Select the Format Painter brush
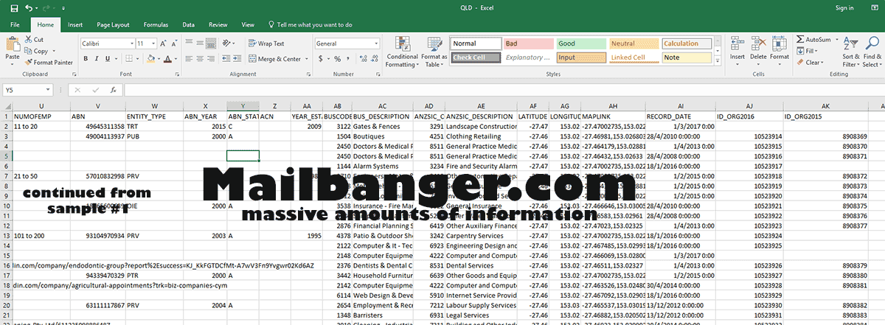This screenshot has height=325, width=885. point(49,63)
